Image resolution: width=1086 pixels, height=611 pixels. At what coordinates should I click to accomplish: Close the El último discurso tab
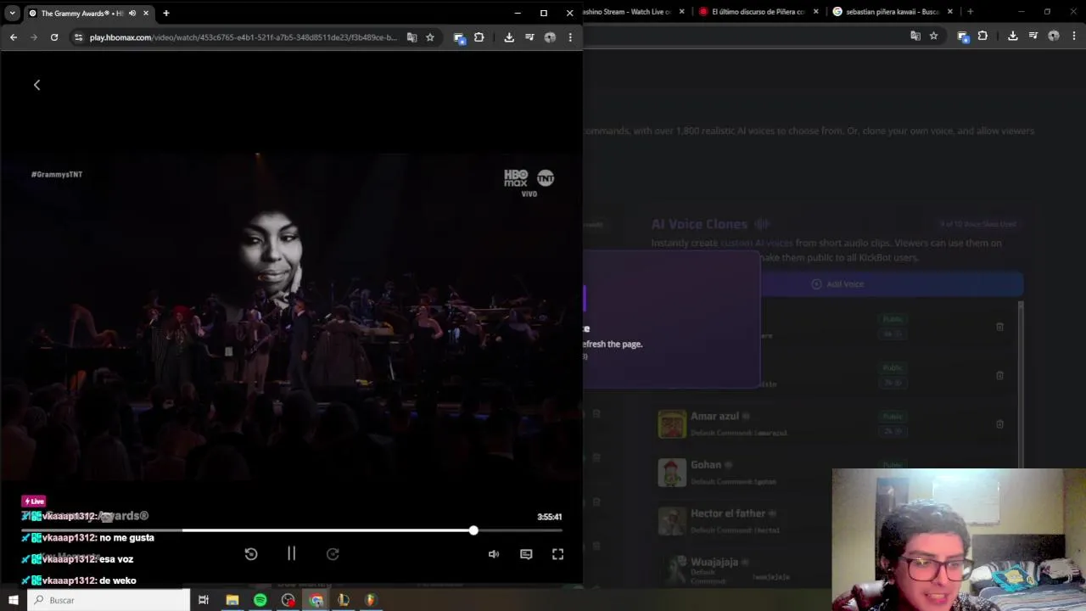tap(816, 12)
